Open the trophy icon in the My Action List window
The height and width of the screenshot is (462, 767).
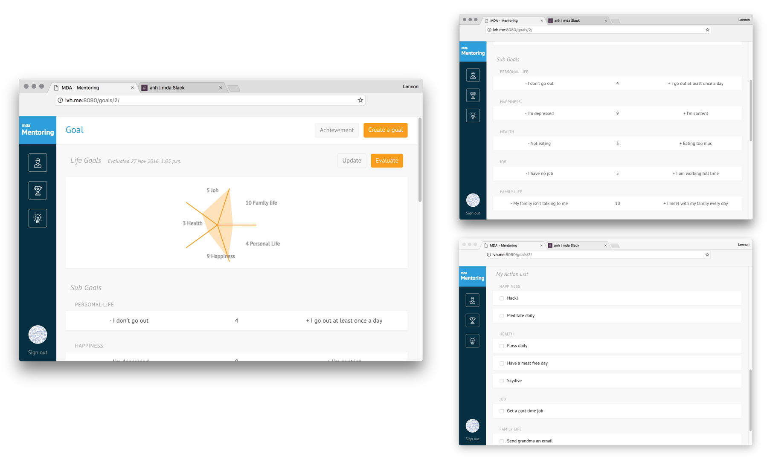[x=472, y=321]
